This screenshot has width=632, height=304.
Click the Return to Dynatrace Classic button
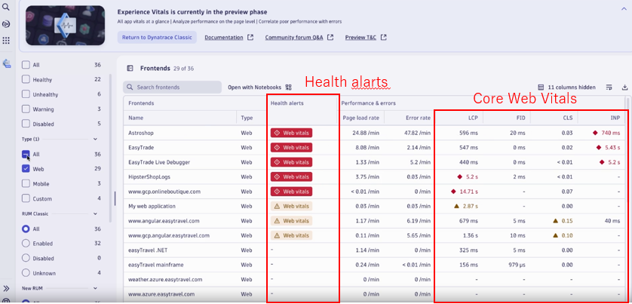(157, 37)
